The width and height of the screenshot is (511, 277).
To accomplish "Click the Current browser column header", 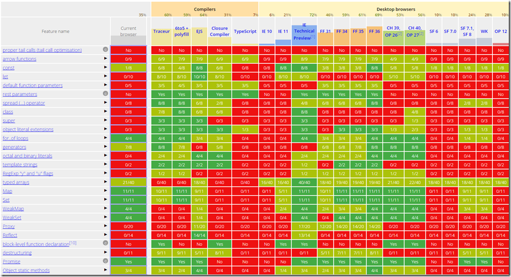I will click(128, 31).
